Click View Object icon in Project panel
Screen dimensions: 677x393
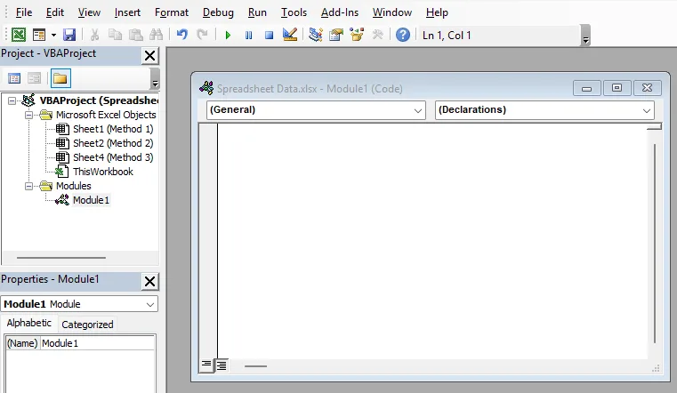pyautogui.click(x=34, y=78)
